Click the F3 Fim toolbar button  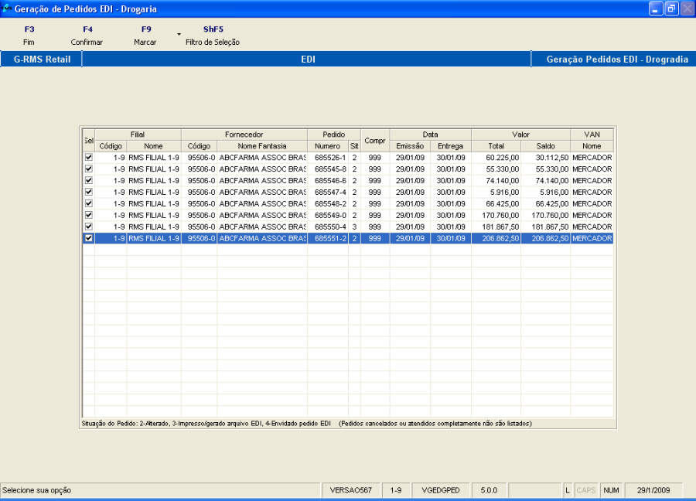pyautogui.click(x=29, y=36)
